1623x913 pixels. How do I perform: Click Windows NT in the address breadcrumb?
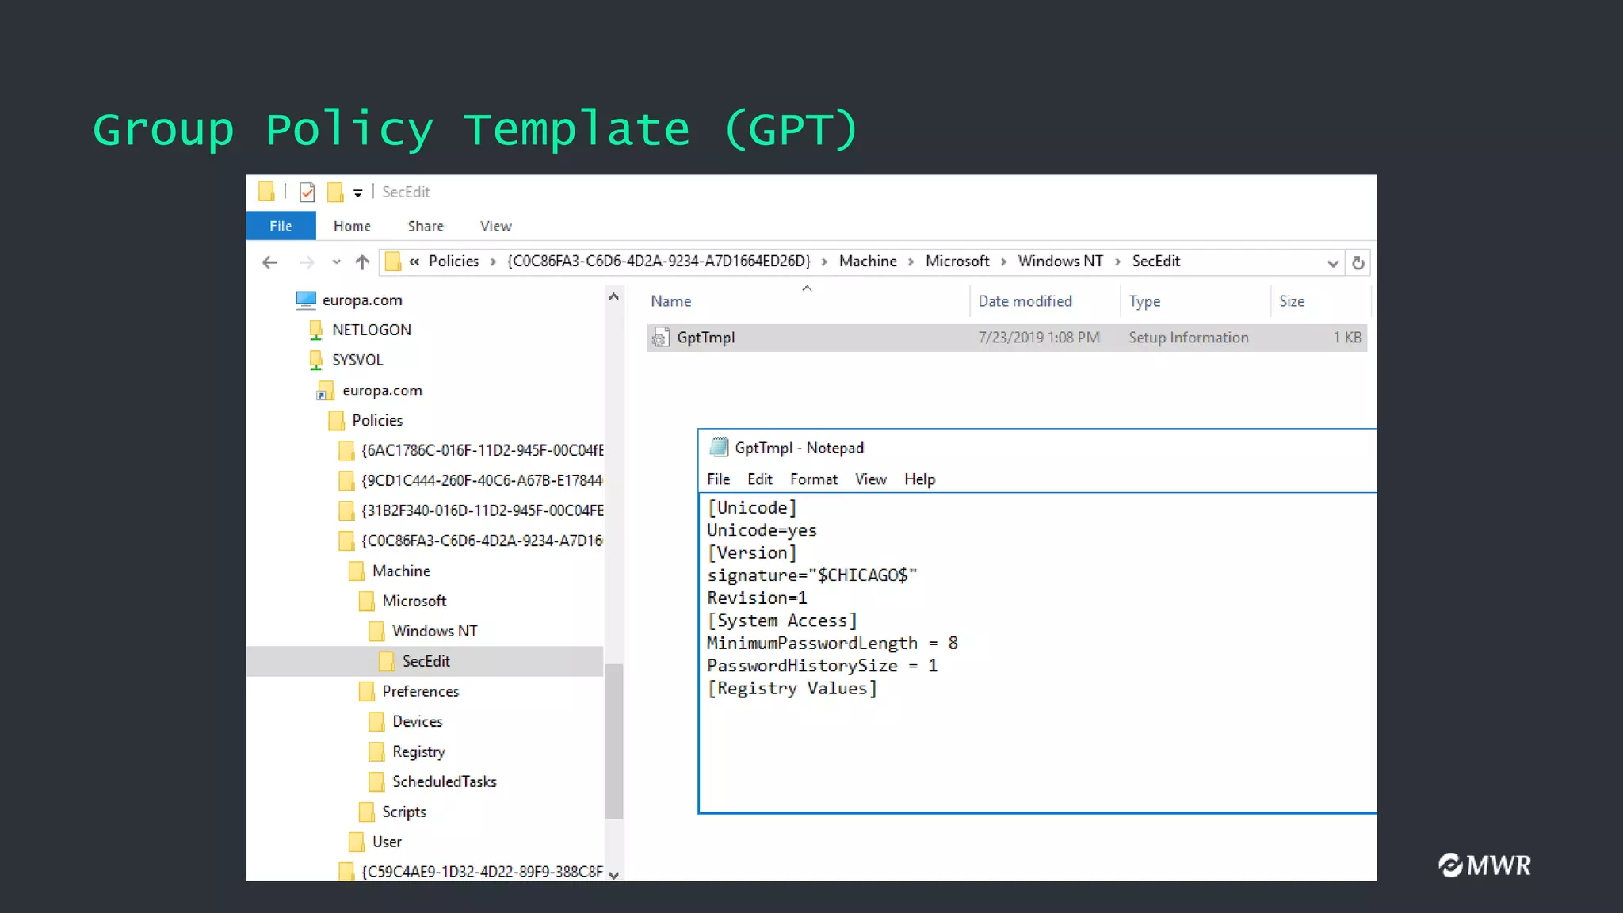[x=1060, y=262]
